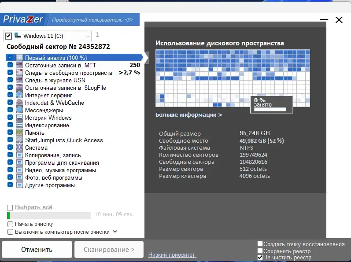Click the Index.dat & WebCache icon
351x262 pixels.
click(x=19, y=103)
